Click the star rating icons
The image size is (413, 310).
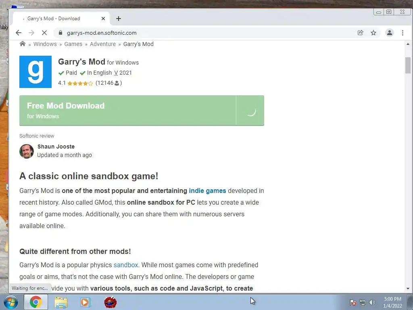80,83
